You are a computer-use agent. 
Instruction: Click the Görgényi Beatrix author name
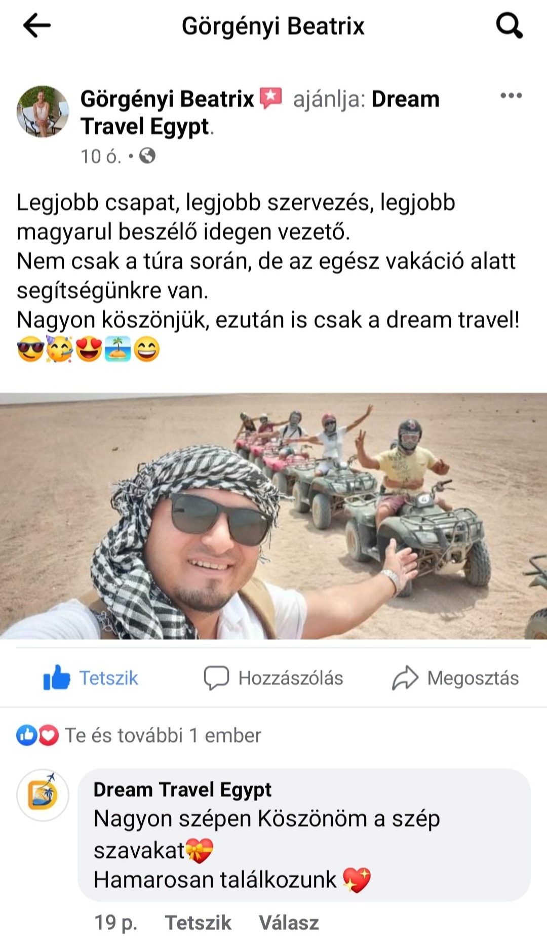(167, 99)
